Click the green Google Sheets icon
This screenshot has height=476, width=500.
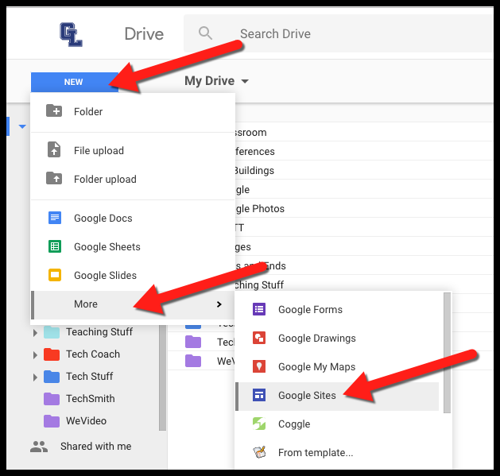point(55,246)
